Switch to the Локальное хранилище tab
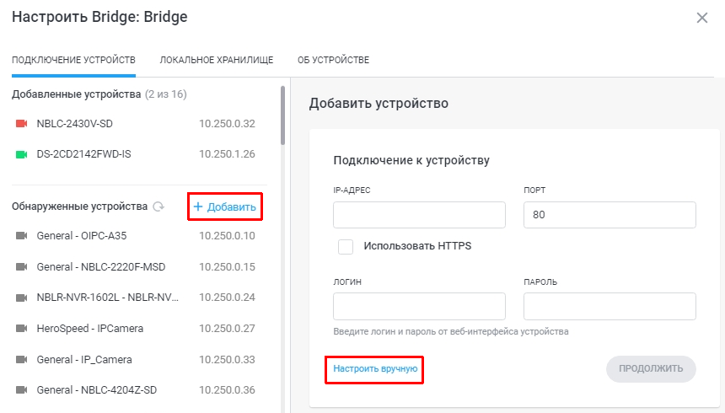725x413 pixels. tap(217, 60)
